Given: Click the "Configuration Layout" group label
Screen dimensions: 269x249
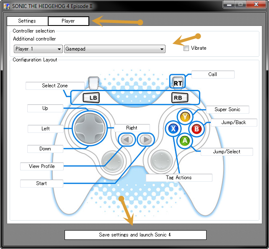Looking at the screenshot, I should point(35,60).
